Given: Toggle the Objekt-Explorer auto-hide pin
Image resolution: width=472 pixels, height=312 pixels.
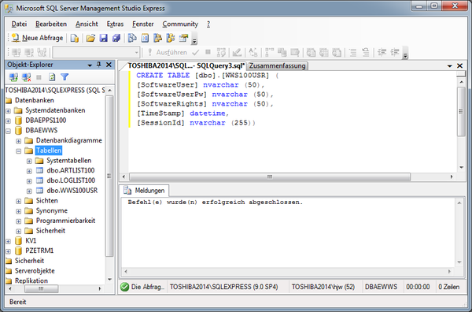Looking at the screenshot, I should (99, 65).
